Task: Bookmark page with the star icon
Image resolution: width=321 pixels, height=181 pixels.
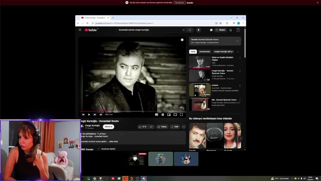Action: click(220, 23)
